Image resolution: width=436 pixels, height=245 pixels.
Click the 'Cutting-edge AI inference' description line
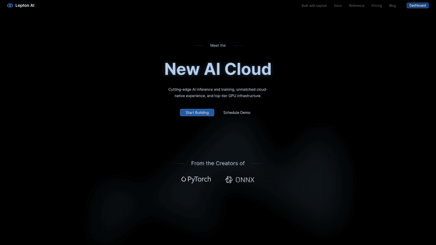pyautogui.click(x=218, y=89)
